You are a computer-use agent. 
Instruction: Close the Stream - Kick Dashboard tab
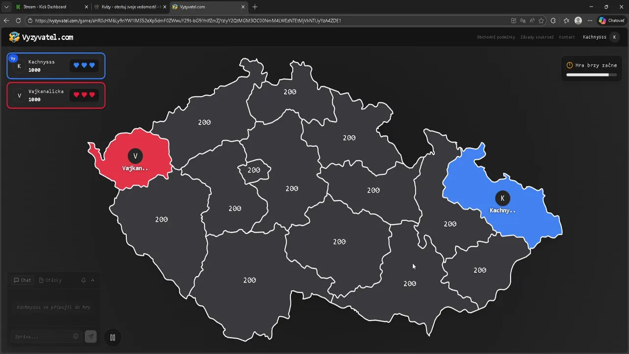pos(86,7)
